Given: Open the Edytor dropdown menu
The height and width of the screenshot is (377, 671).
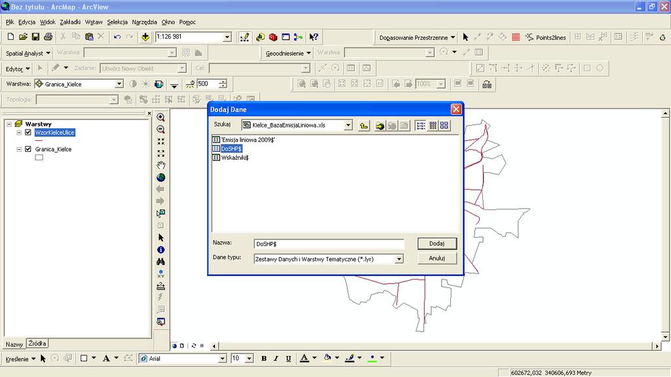Looking at the screenshot, I should pos(18,68).
